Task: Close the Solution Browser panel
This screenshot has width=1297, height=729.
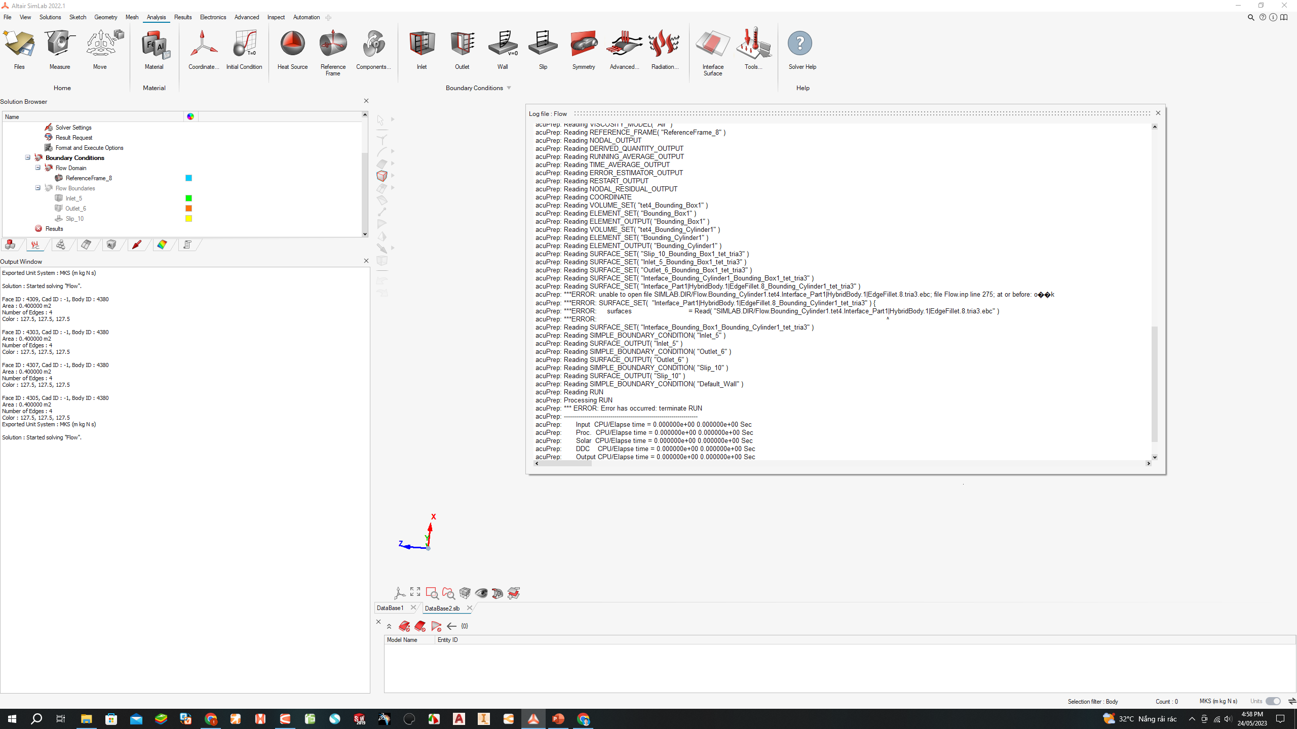Action: (366, 101)
